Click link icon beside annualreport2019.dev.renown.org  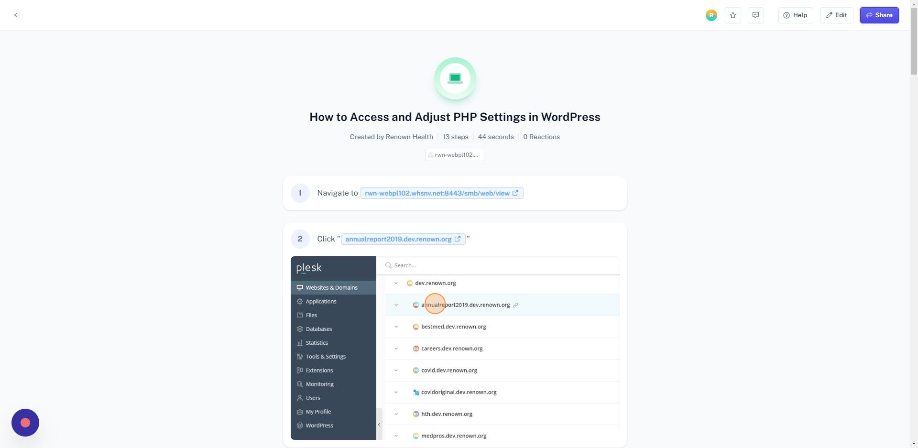pos(515,305)
